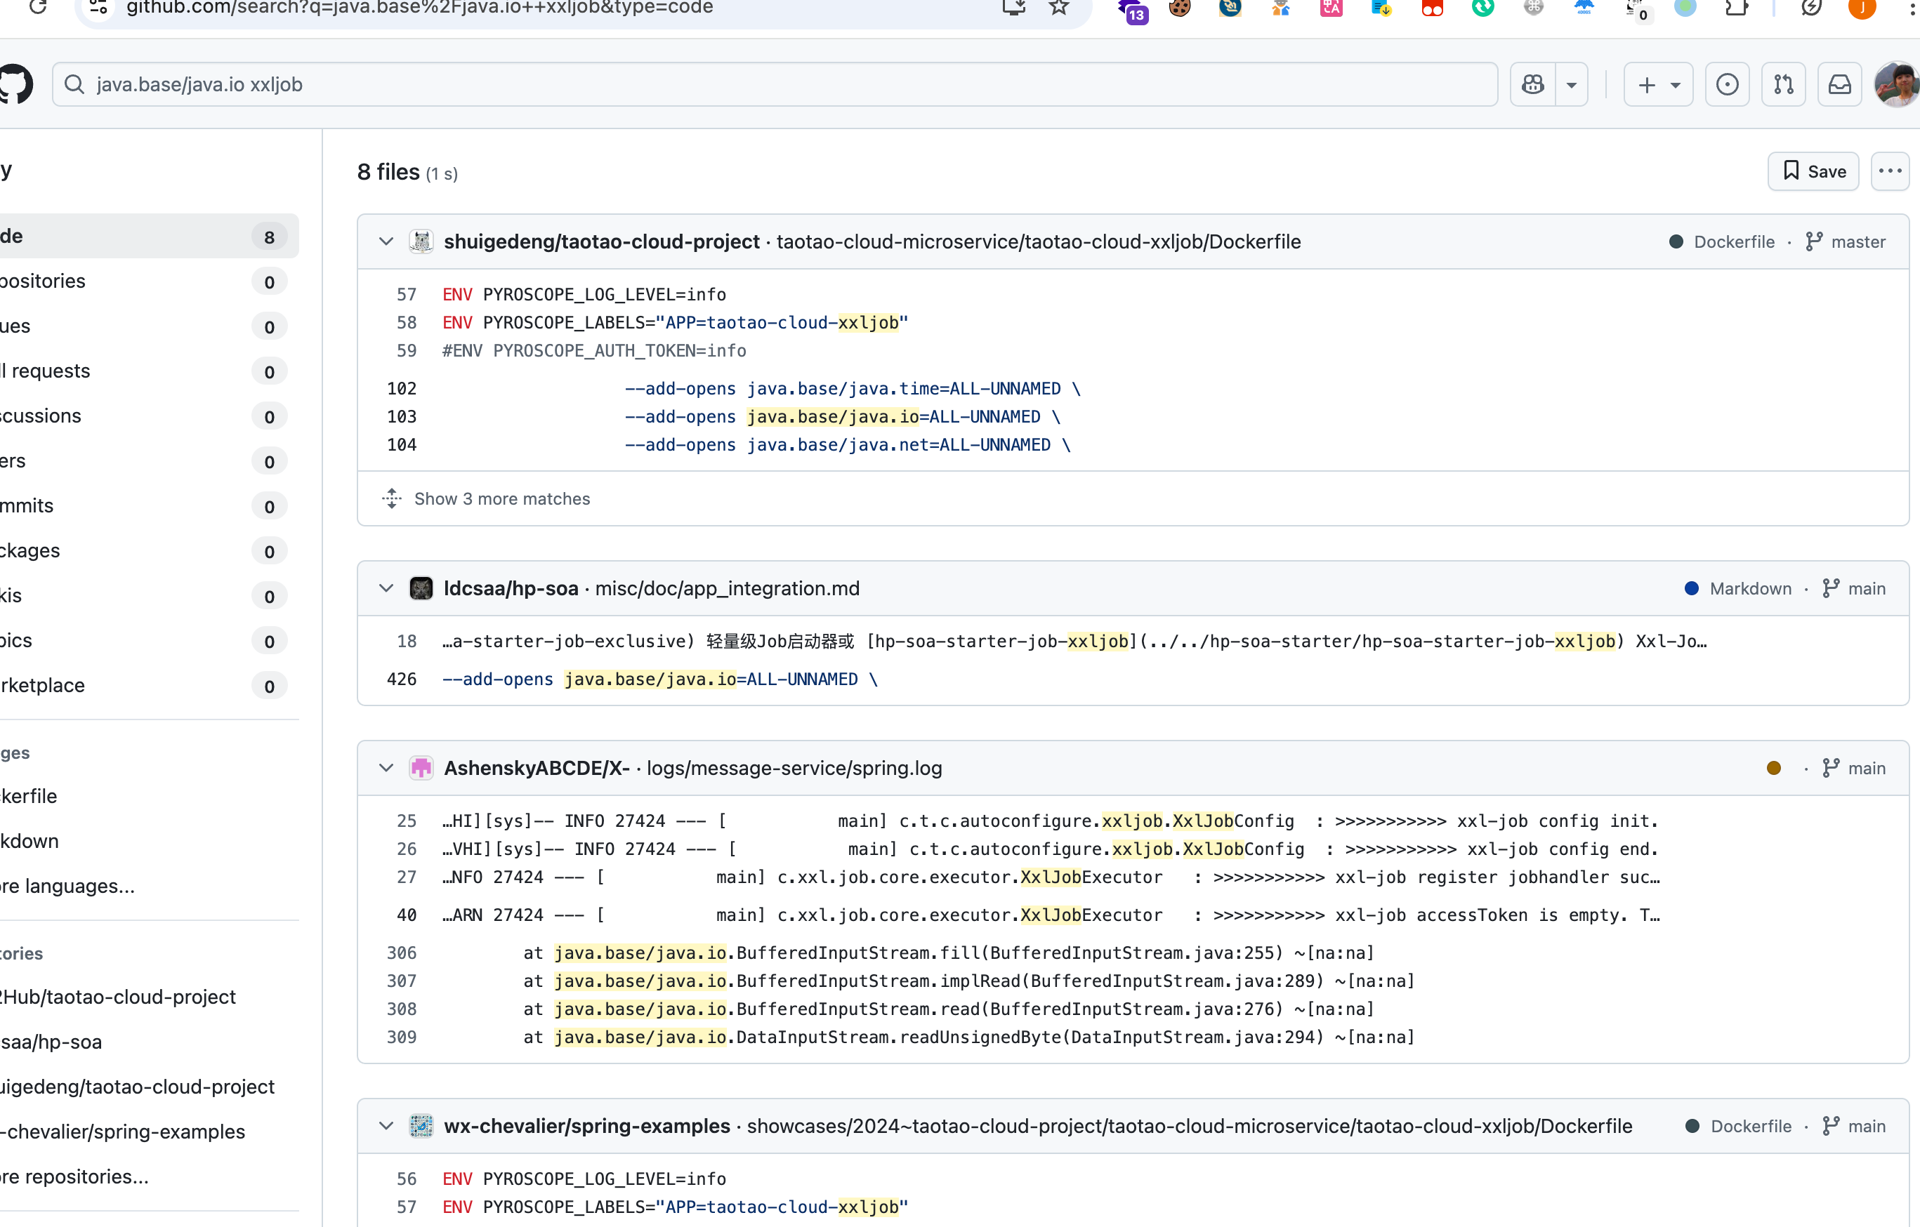Expand Show 3 more matches
This screenshot has height=1227, width=1920.
pos(501,499)
